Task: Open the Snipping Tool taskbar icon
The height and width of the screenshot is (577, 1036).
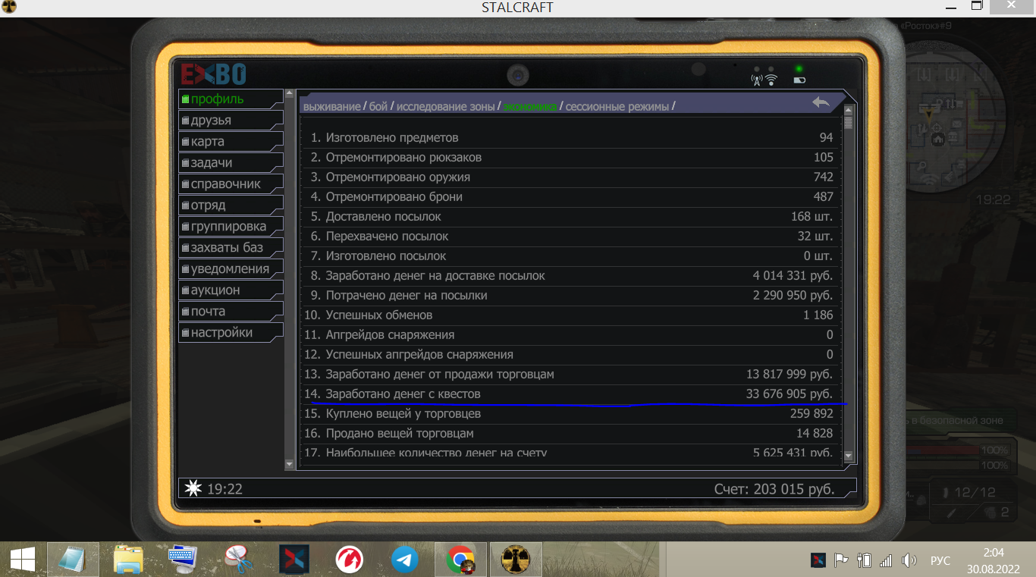Action: pos(238,560)
